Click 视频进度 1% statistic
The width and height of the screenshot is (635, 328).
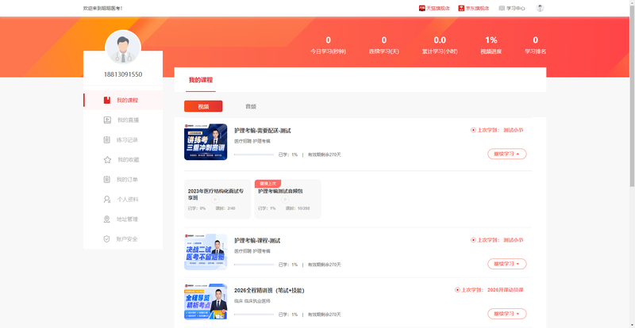pyautogui.click(x=491, y=45)
